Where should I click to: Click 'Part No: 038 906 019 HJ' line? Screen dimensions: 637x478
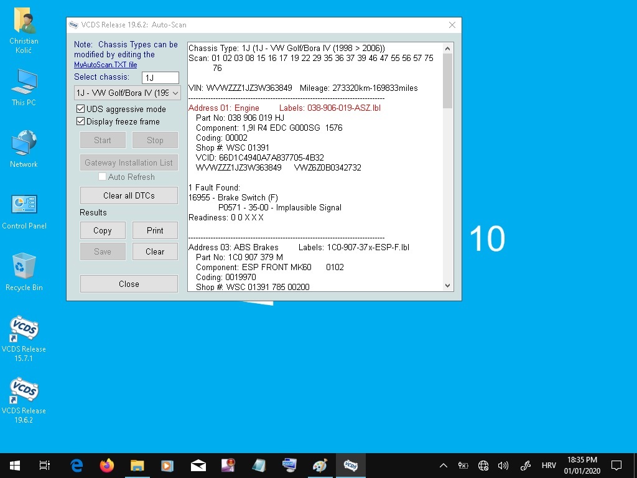pos(240,118)
